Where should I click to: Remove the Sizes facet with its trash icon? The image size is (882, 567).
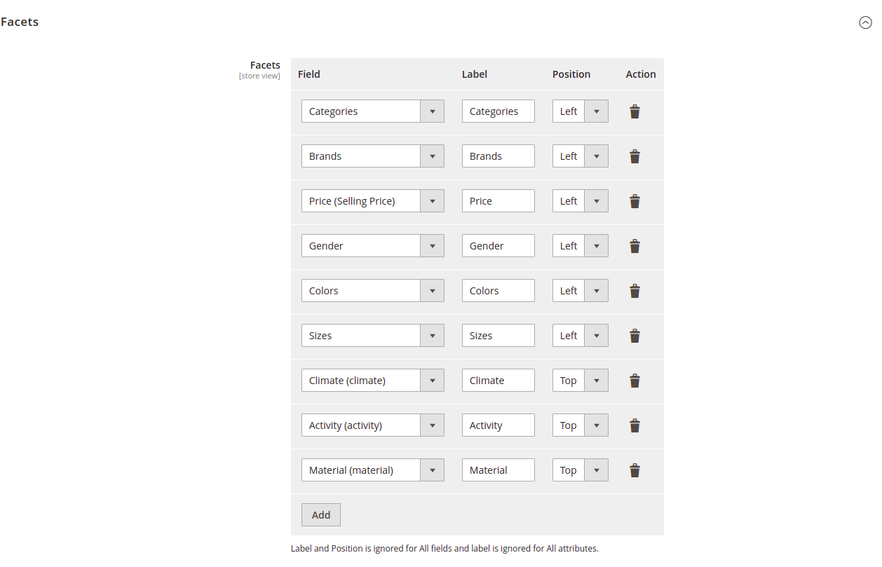click(635, 335)
